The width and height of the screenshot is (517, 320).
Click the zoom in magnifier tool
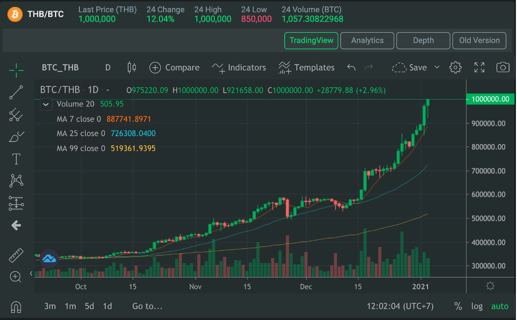(16, 276)
